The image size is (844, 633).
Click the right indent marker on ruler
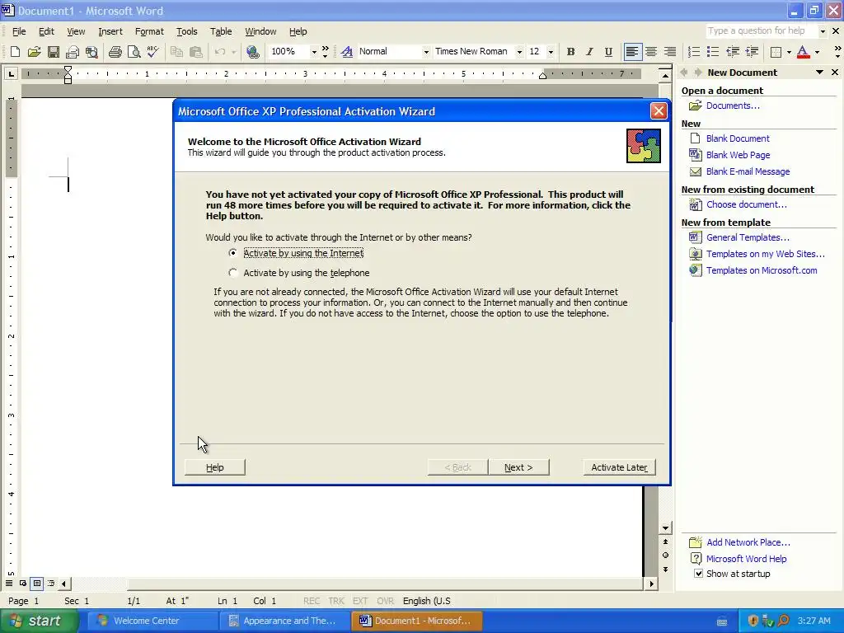542,76
